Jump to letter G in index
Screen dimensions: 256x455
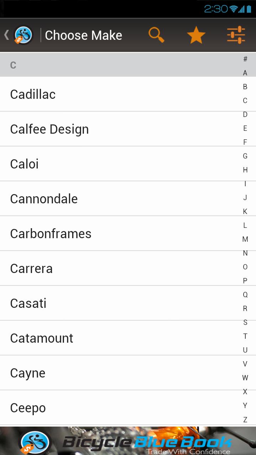pos(245,156)
